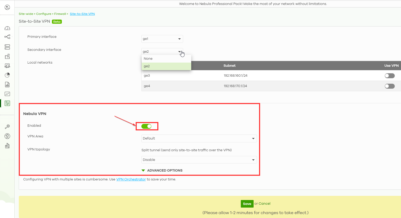This screenshot has height=218, width=401.
Task: Click Configure in the breadcrumb
Action: click(x=44, y=14)
